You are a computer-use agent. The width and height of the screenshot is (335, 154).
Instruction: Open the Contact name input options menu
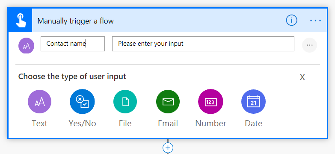(x=310, y=45)
